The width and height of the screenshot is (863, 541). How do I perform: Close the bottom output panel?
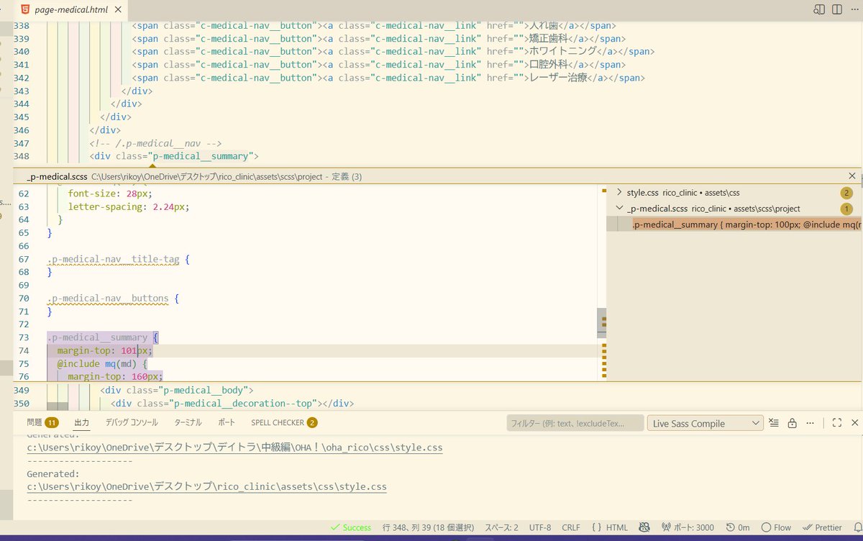854,423
